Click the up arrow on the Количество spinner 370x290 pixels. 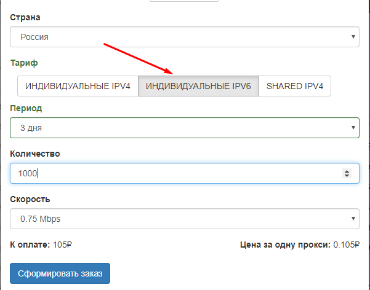(x=347, y=171)
